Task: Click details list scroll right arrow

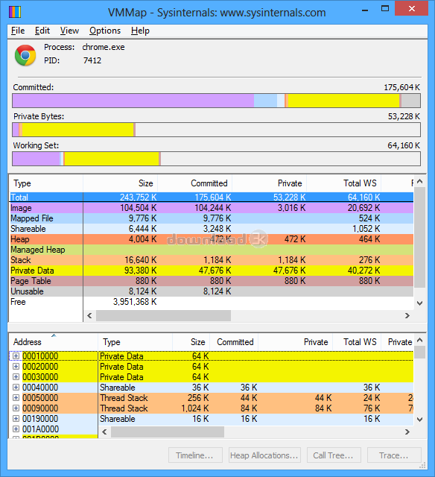Action: [x=407, y=432]
